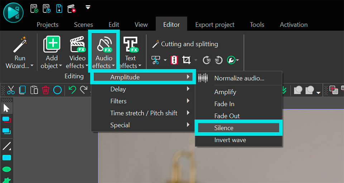This screenshot has width=344, height=183.
Task: Rotate 90 degrees clockwise icon
Action: pos(206,60)
